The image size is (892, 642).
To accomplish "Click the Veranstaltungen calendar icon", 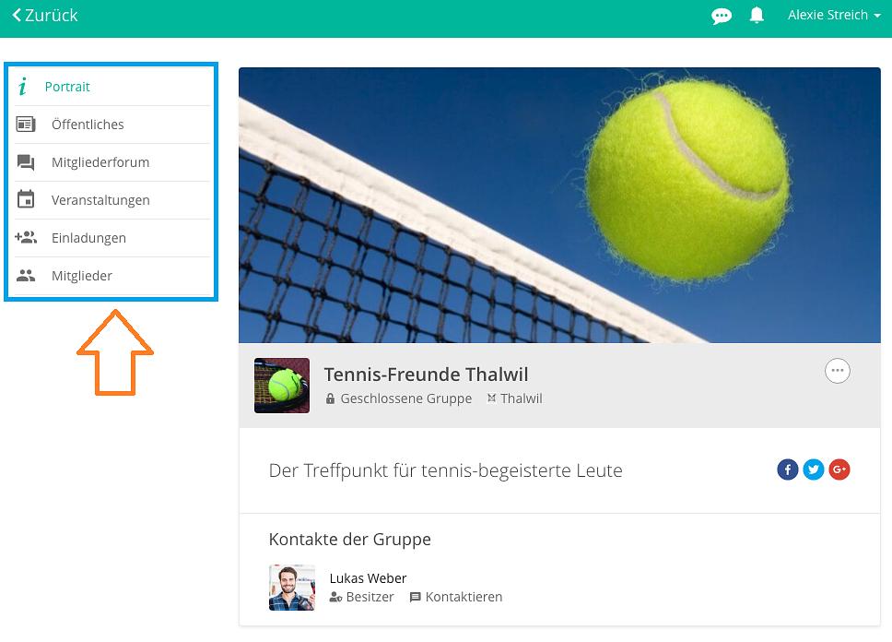I will (x=26, y=199).
